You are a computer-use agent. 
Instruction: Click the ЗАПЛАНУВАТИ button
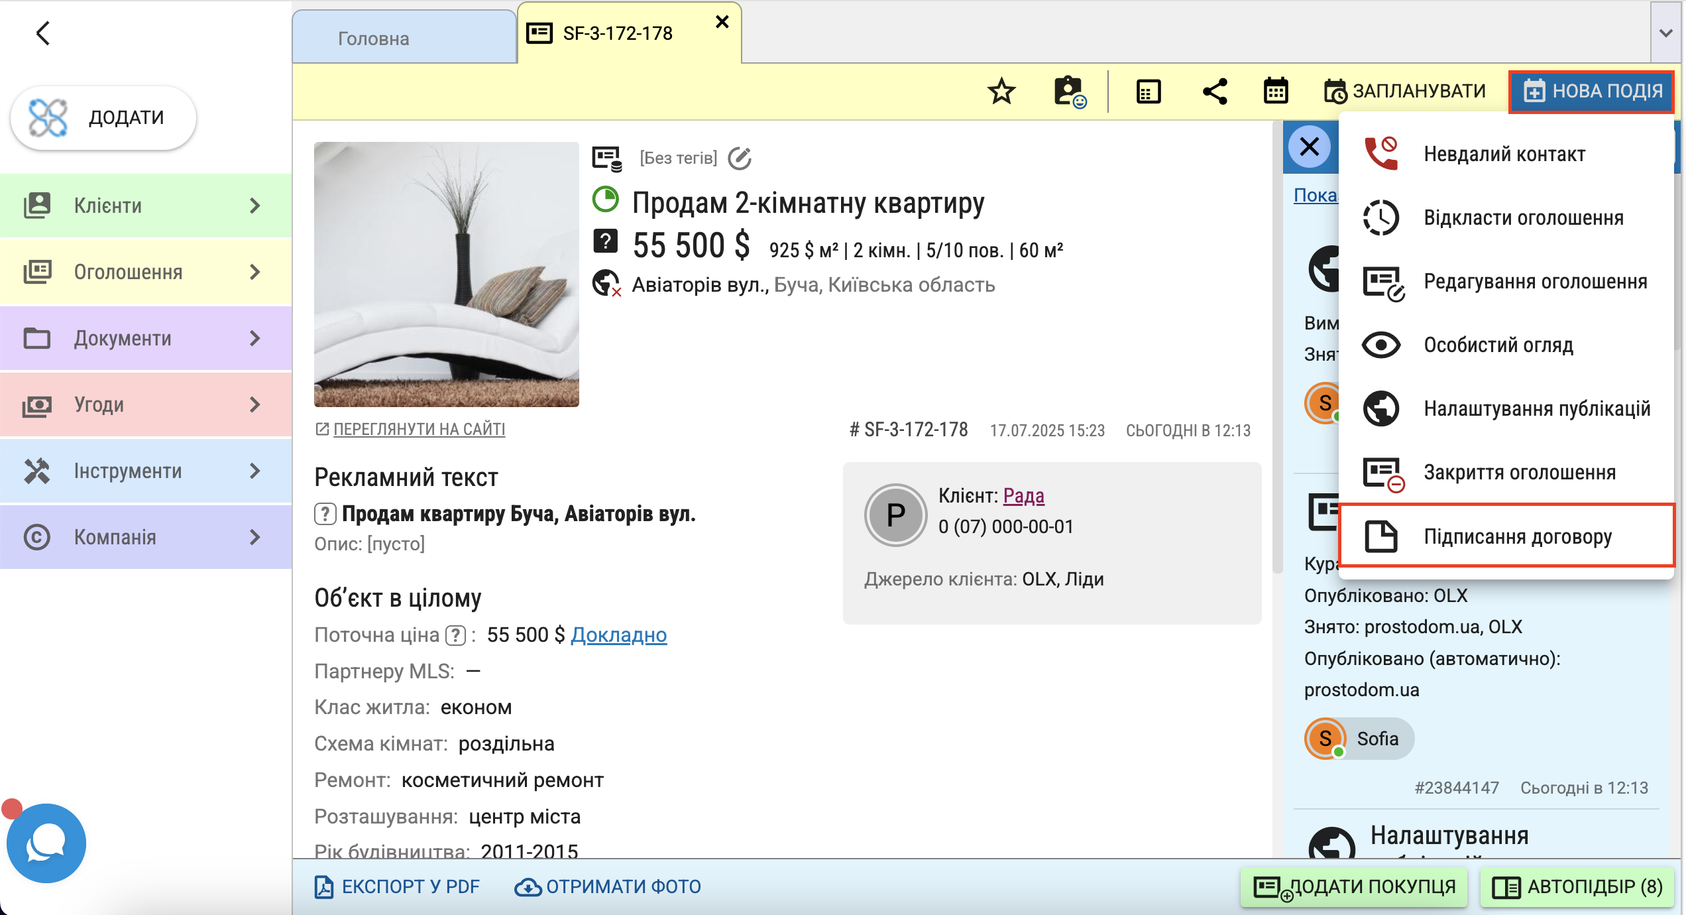1405,91
